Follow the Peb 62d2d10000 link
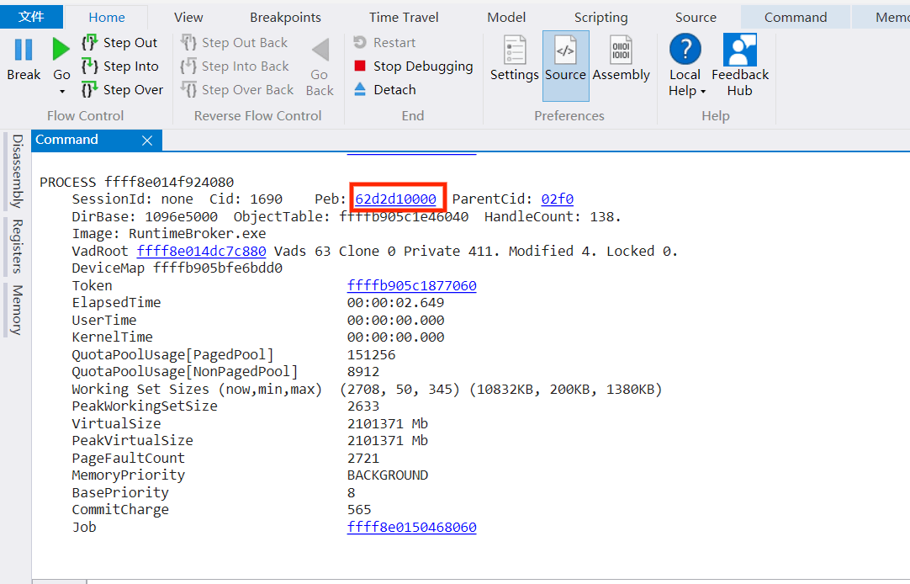This screenshot has height=584, width=910. (x=395, y=199)
